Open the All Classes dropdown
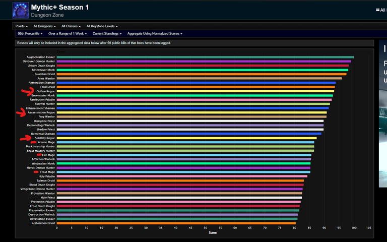The image size is (387, 242). click(x=71, y=26)
